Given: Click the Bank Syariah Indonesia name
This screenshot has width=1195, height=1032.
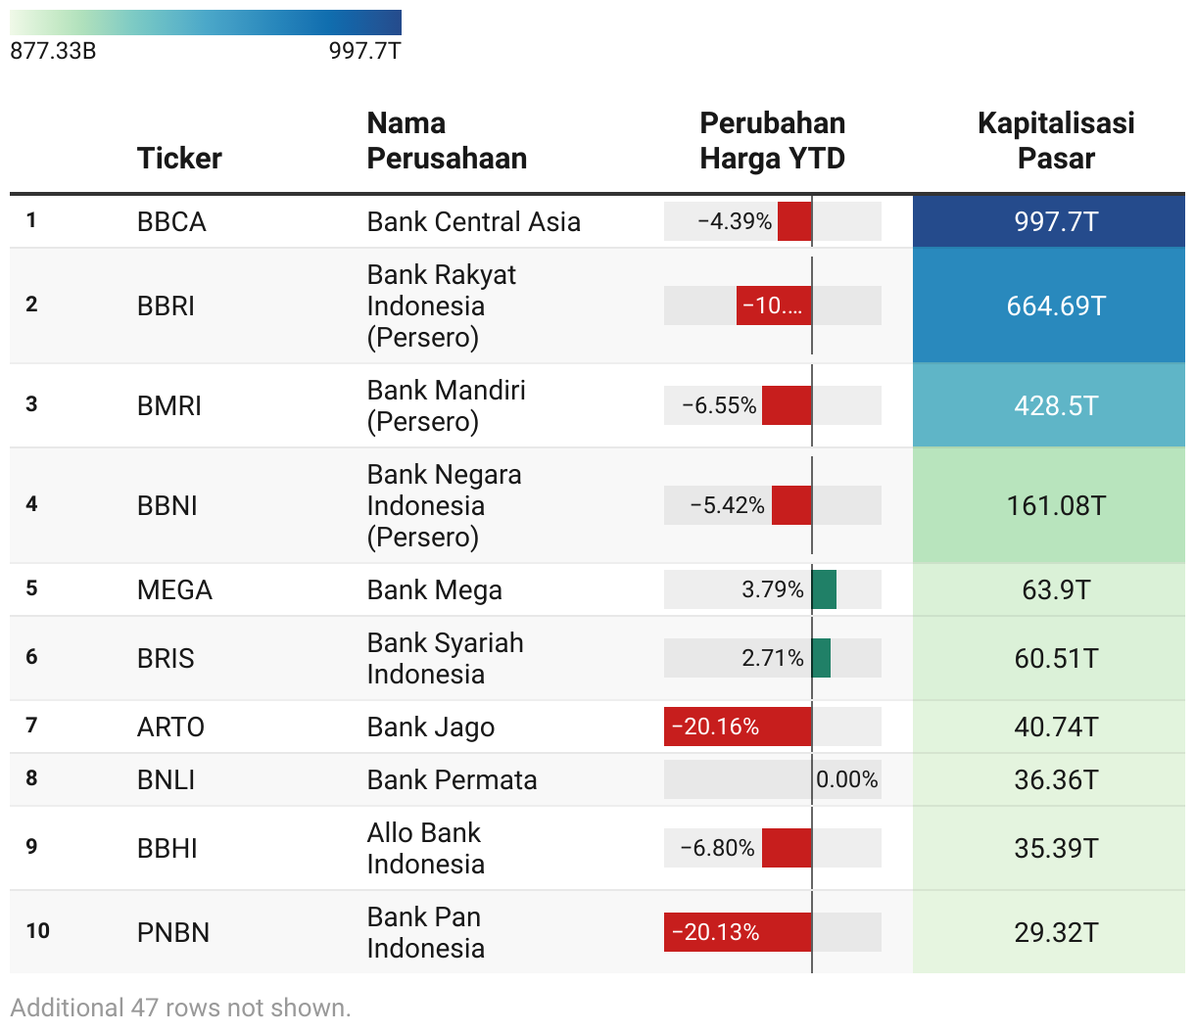Looking at the screenshot, I should click(x=446, y=659).
